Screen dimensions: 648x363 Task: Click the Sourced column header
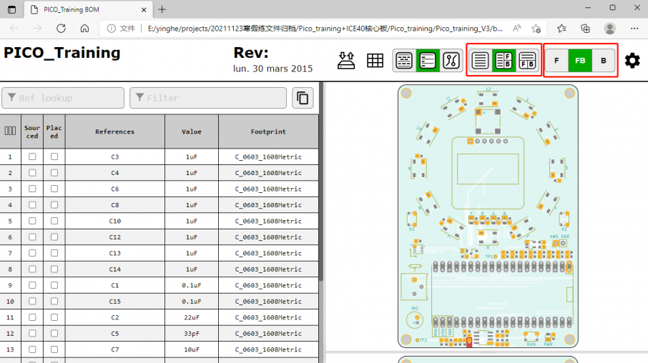click(x=32, y=131)
